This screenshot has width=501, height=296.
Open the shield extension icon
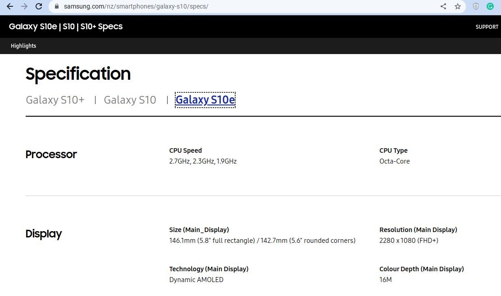click(475, 6)
